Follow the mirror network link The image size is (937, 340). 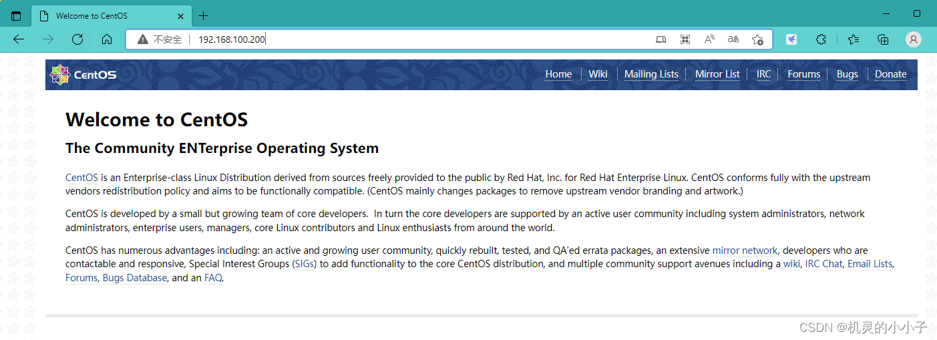745,250
